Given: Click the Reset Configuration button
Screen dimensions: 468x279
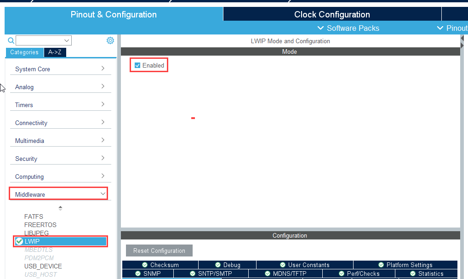Looking at the screenshot, I should point(159,251).
